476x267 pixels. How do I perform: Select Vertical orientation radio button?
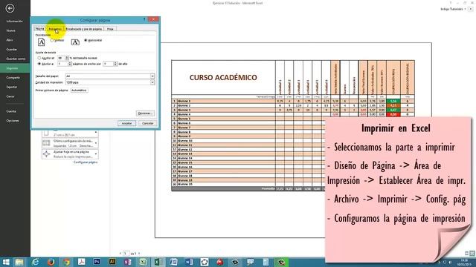click(52, 40)
